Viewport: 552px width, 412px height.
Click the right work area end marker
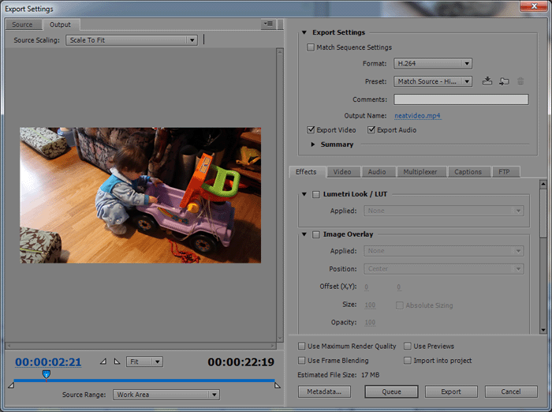point(278,385)
